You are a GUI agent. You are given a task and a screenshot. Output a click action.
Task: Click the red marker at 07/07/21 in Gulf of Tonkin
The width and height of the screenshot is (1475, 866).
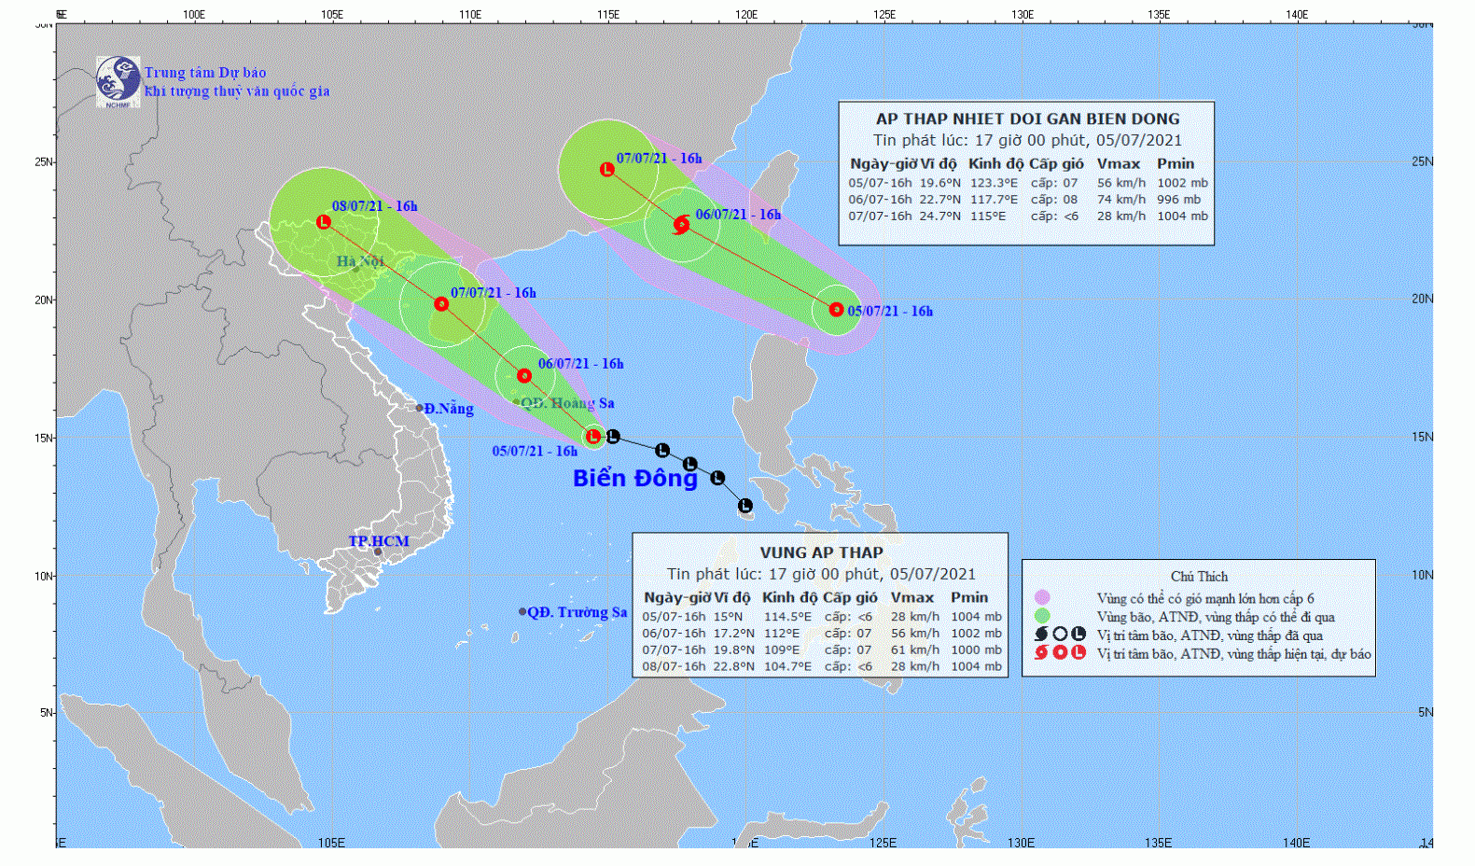pos(441,304)
